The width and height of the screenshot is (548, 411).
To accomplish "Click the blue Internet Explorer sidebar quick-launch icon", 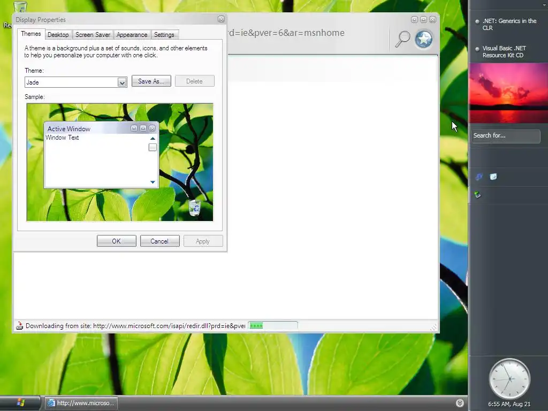I will click(479, 177).
